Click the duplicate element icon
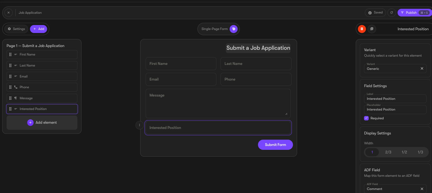The image size is (432, 193). pos(372,29)
